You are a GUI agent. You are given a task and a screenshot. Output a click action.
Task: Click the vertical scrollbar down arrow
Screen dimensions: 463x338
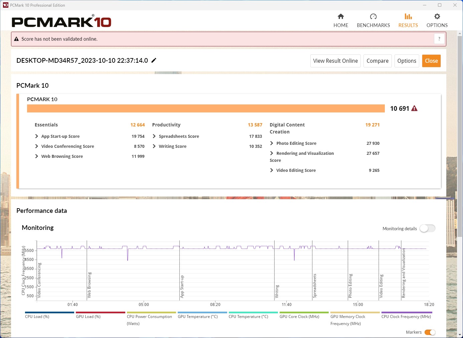(x=460, y=334)
